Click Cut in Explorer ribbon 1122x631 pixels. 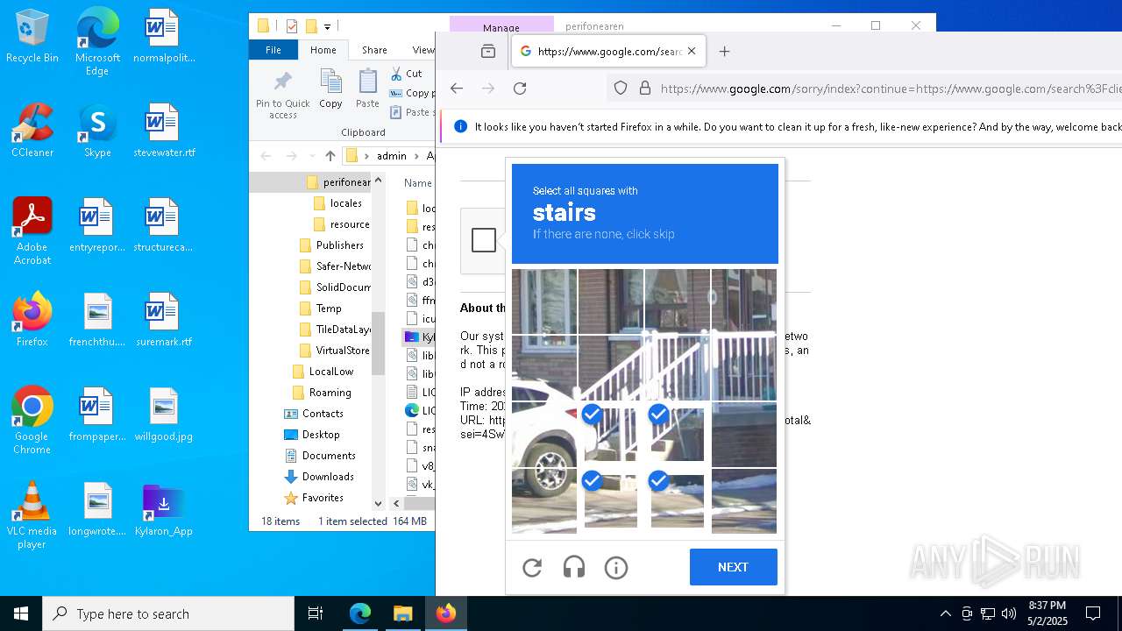[407, 74]
